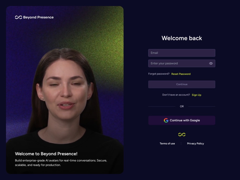Click 'Welcome to Beyond Presence!' heading
This screenshot has height=180, width=240.
tap(46, 154)
